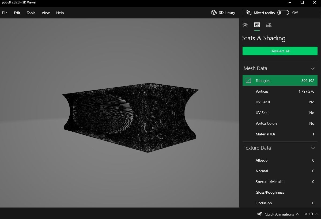Select the Stats & Shading tab icon
The height and width of the screenshot is (219, 321).
(257, 25)
